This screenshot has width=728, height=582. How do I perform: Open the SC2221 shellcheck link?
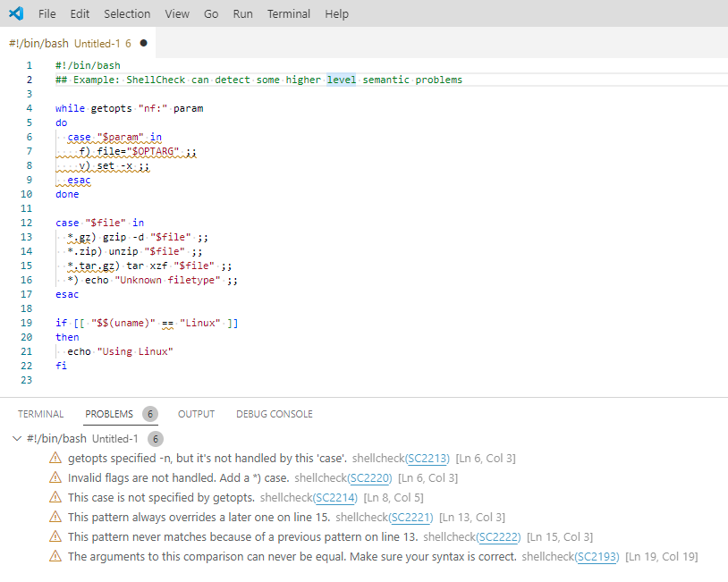(x=411, y=517)
